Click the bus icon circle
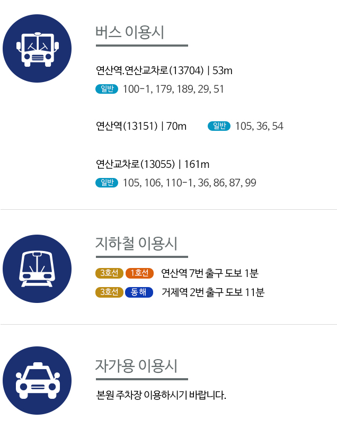This screenshot has height=429, width=337. (37, 48)
